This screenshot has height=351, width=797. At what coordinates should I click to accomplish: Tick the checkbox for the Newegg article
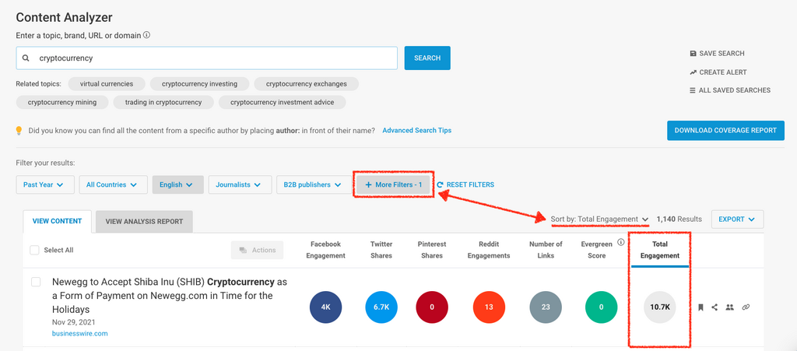(36, 282)
